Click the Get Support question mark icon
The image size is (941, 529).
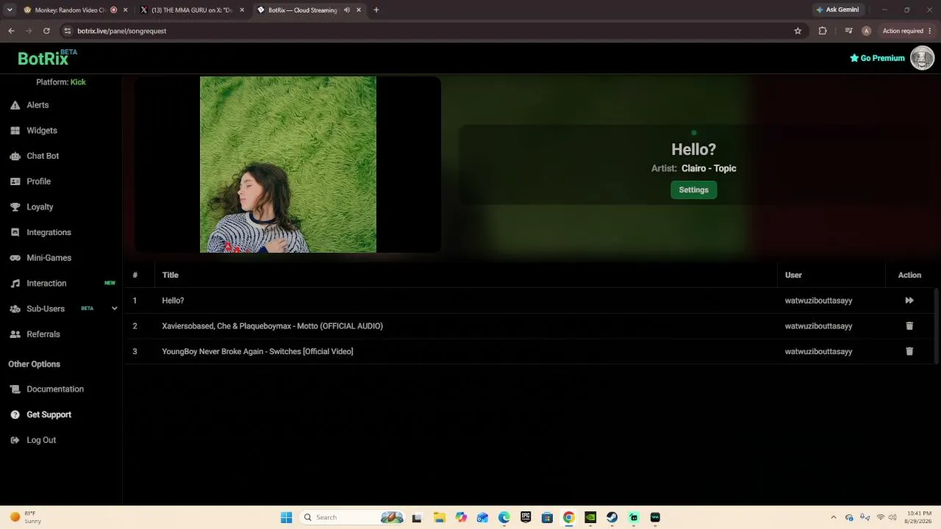click(x=15, y=414)
